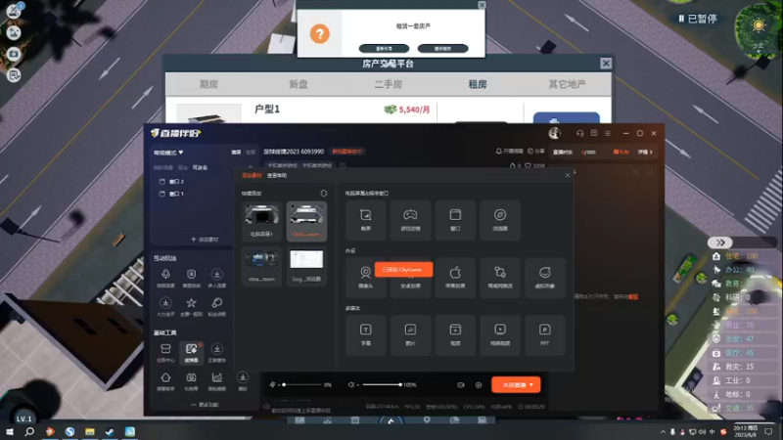The width and height of the screenshot is (783, 440).
Task: Toggle visibility icon for Window 2 source
Action: 161,182
